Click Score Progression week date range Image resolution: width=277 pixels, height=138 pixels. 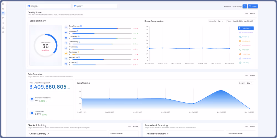tap(240, 21)
